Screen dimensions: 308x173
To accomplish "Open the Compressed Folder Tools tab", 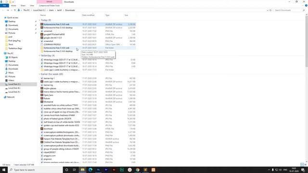I will coord(49,6).
